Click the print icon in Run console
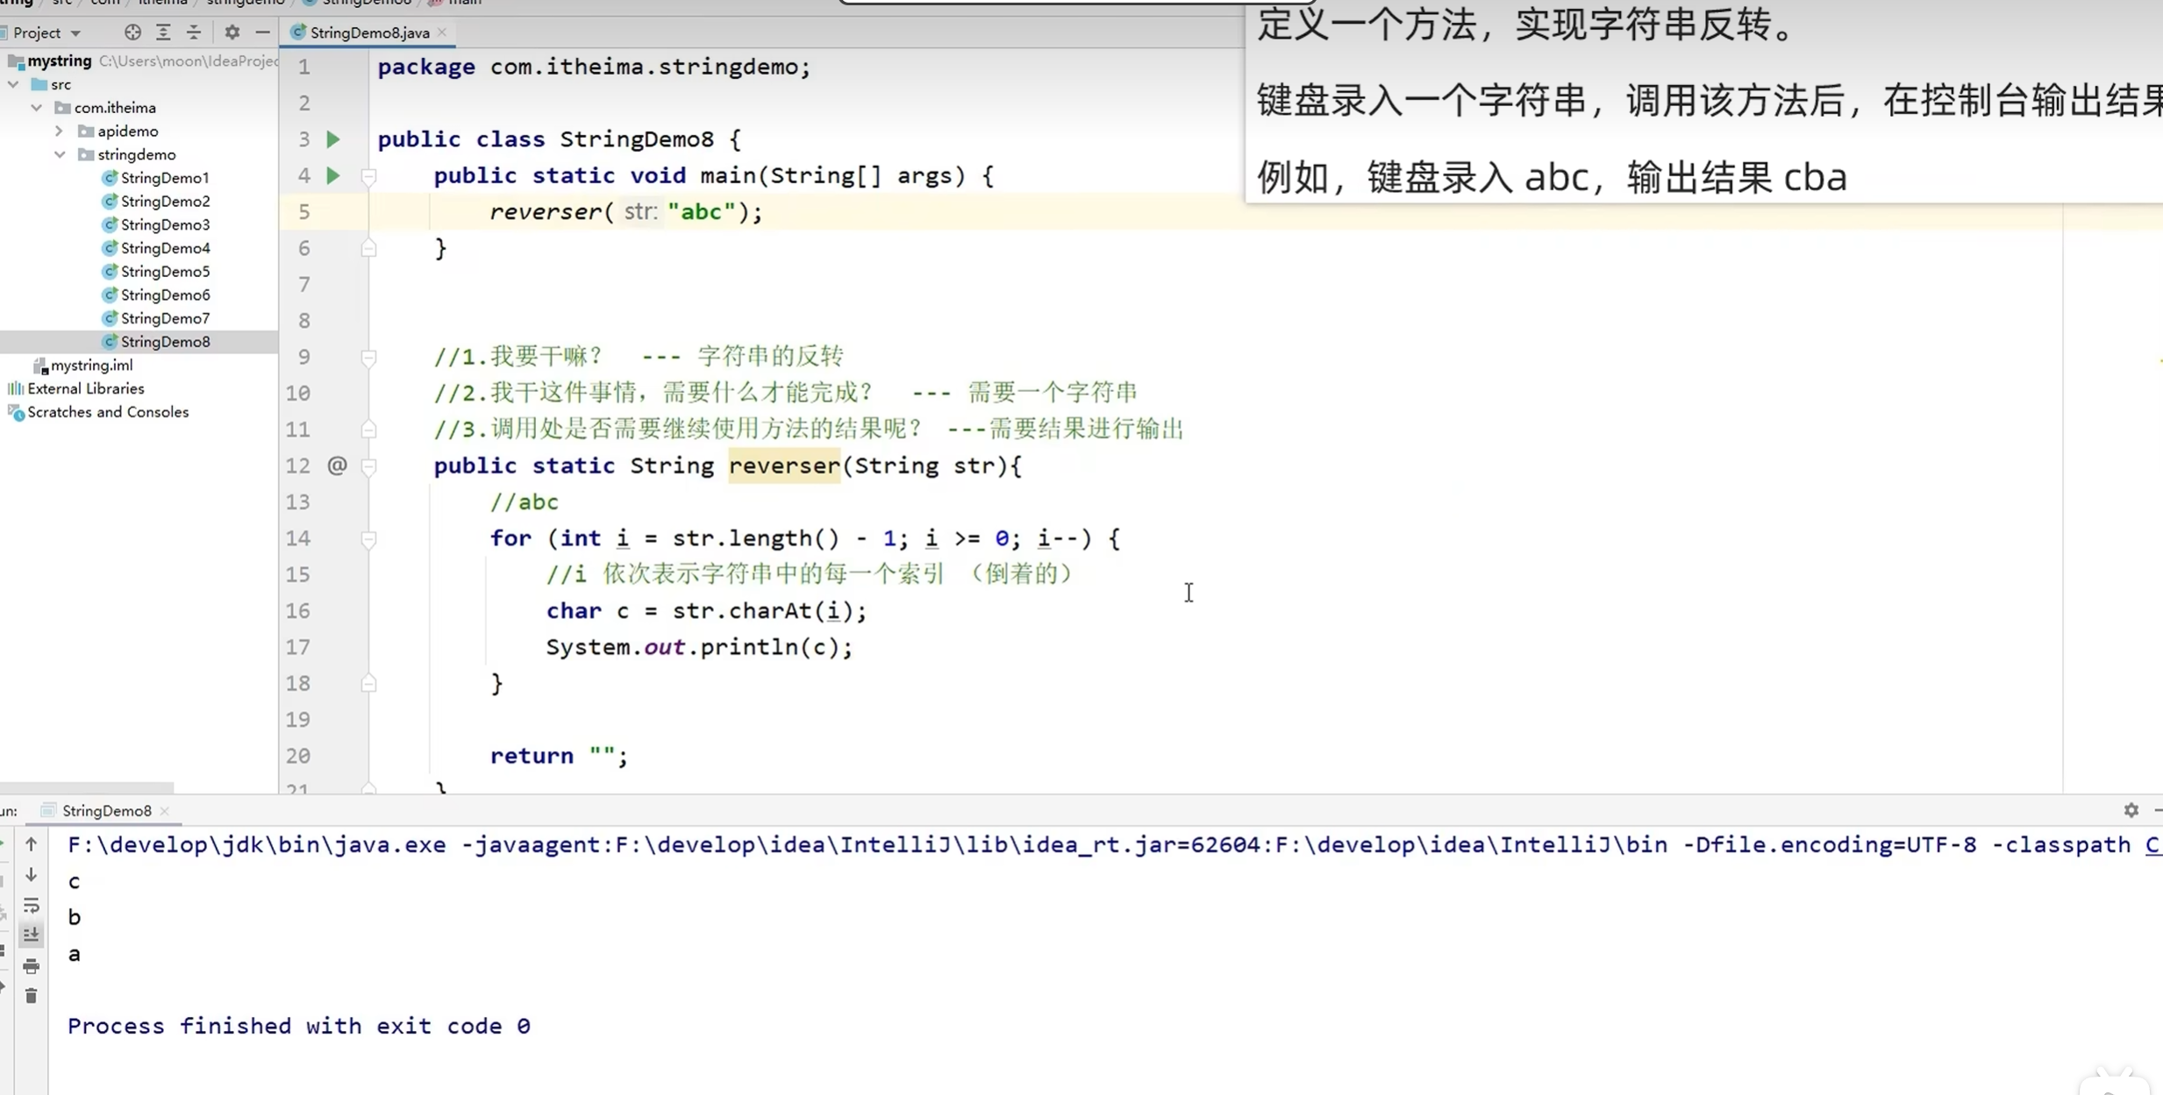 pyautogui.click(x=31, y=966)
